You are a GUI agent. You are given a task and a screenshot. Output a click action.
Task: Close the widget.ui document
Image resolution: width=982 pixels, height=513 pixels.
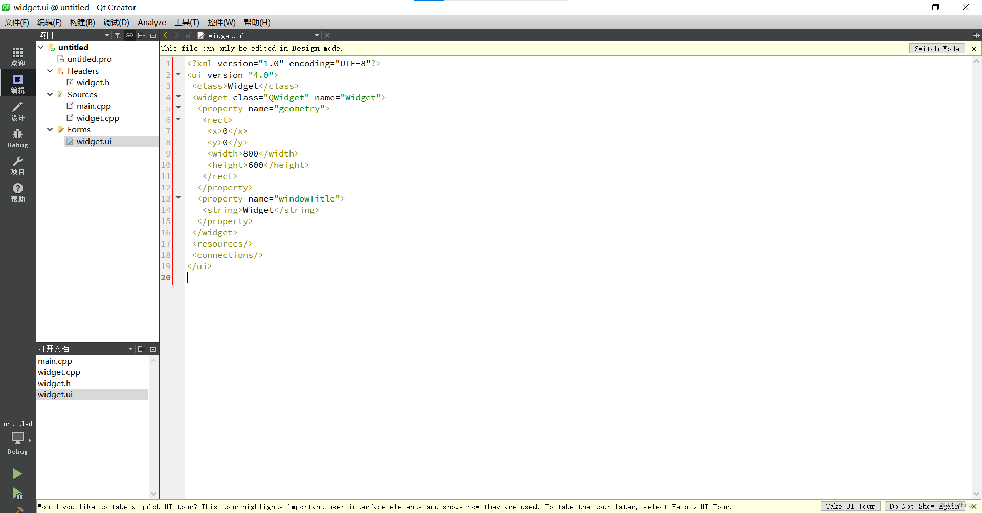coord(327,35)
